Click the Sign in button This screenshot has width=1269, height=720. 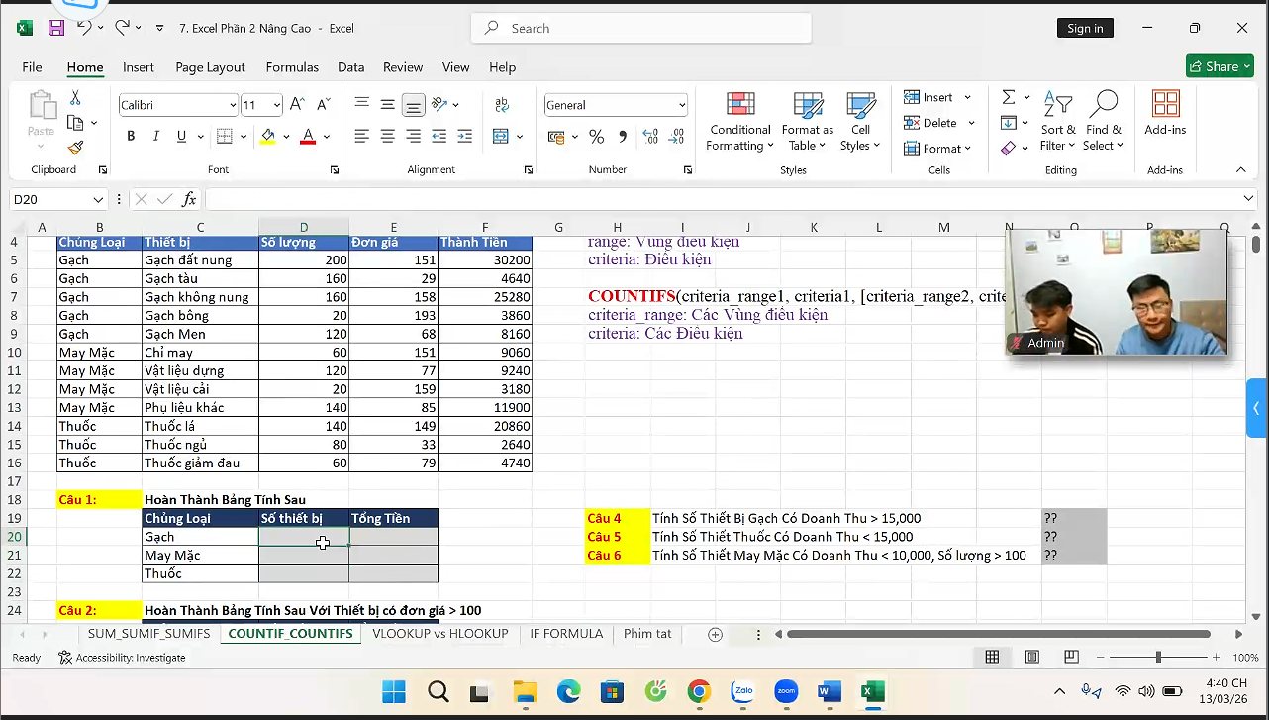[x=1084, y=28]
